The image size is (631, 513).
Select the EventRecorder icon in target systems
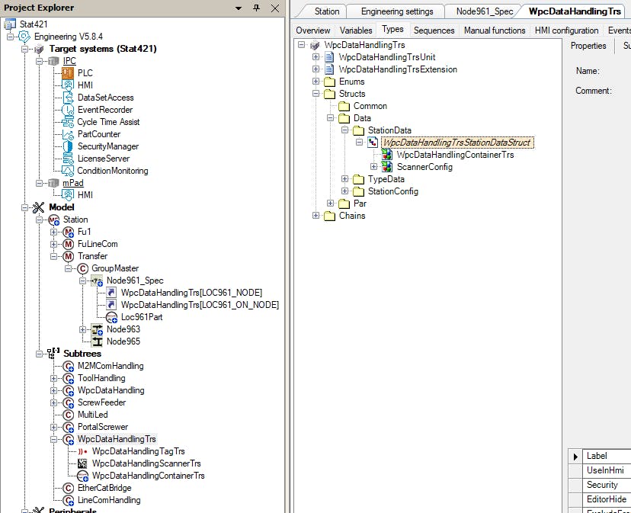(x=67, y=110)
